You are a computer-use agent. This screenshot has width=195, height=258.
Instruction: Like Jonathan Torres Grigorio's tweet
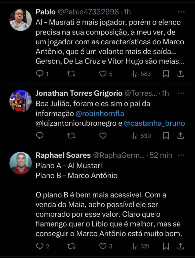coord(103,136)
